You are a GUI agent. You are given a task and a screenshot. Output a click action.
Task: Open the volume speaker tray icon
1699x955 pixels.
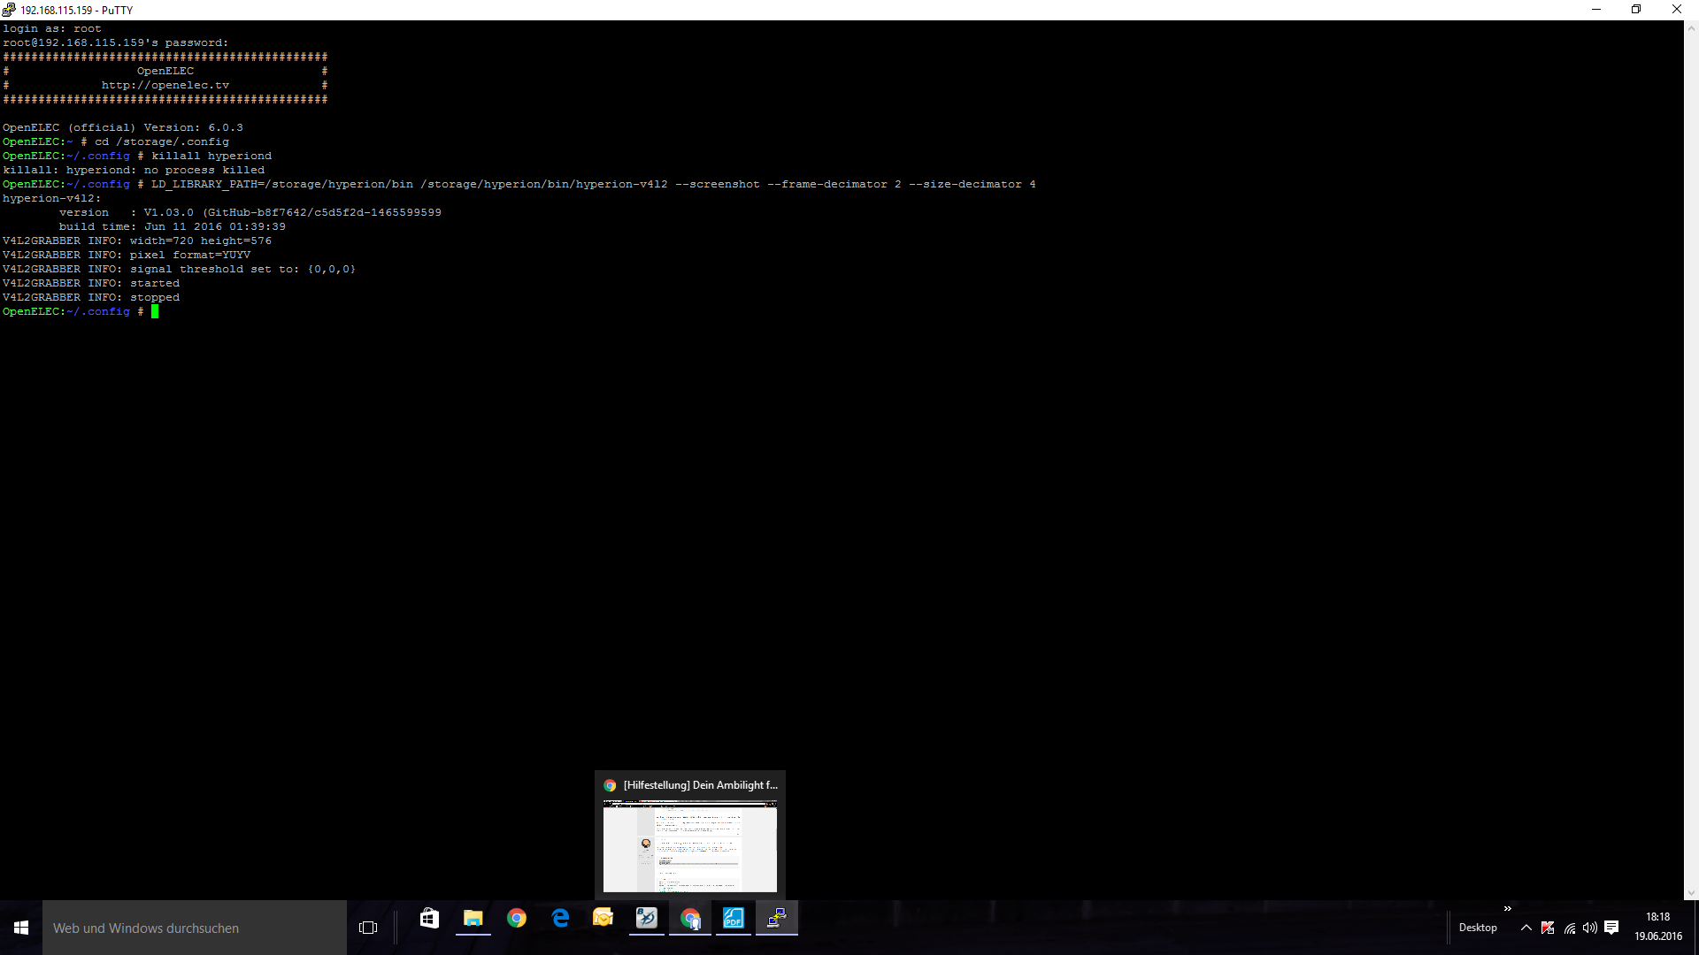[x=1590, y=928]
